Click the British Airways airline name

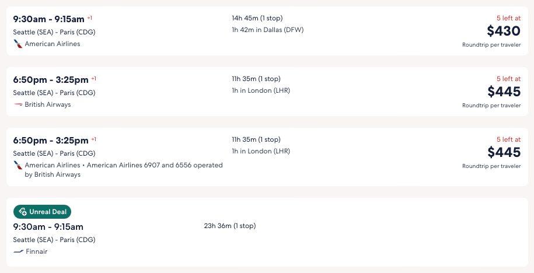click(48, 104)
